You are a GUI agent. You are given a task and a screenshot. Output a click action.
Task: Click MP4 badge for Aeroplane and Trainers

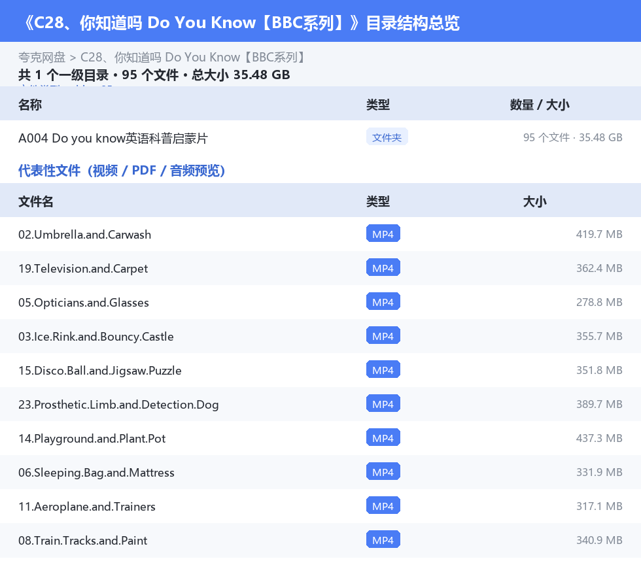point(383,505)
